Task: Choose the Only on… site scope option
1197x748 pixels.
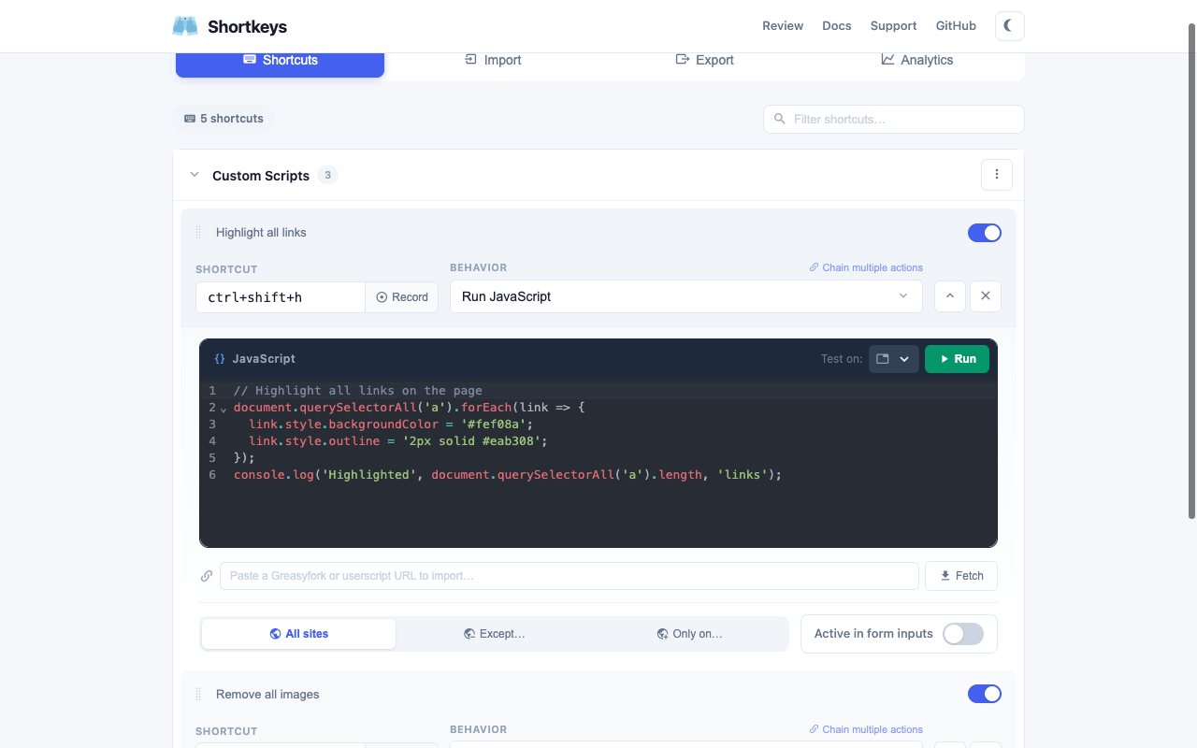Action: (x=689, y=634)
